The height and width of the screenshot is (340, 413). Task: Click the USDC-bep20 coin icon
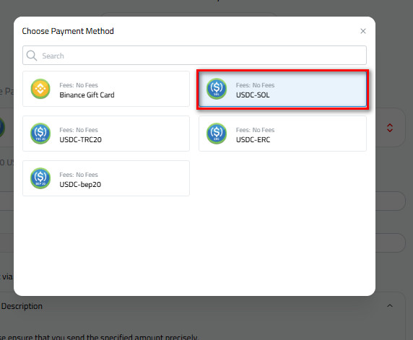tap(40, 178)
